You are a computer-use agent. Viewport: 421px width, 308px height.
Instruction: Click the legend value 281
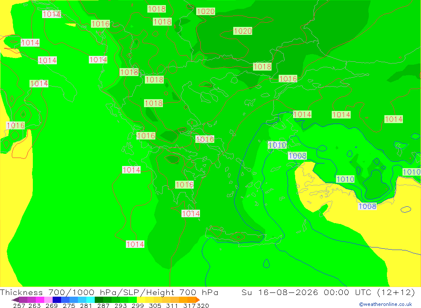coord(86,305)
